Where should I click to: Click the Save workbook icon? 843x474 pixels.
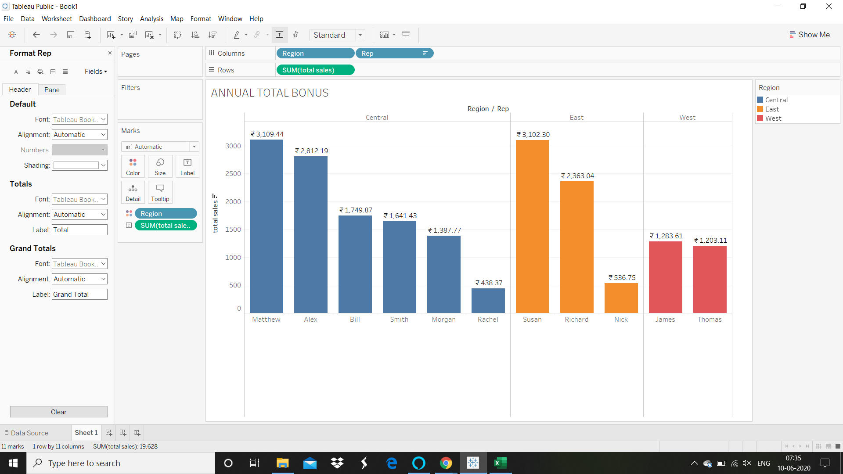point(70,35)
